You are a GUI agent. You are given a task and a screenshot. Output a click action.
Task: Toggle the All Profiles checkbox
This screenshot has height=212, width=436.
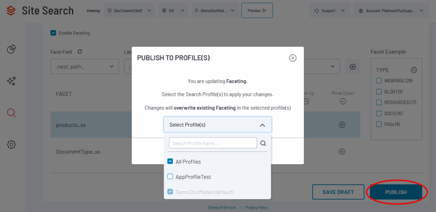click(170, 162)
